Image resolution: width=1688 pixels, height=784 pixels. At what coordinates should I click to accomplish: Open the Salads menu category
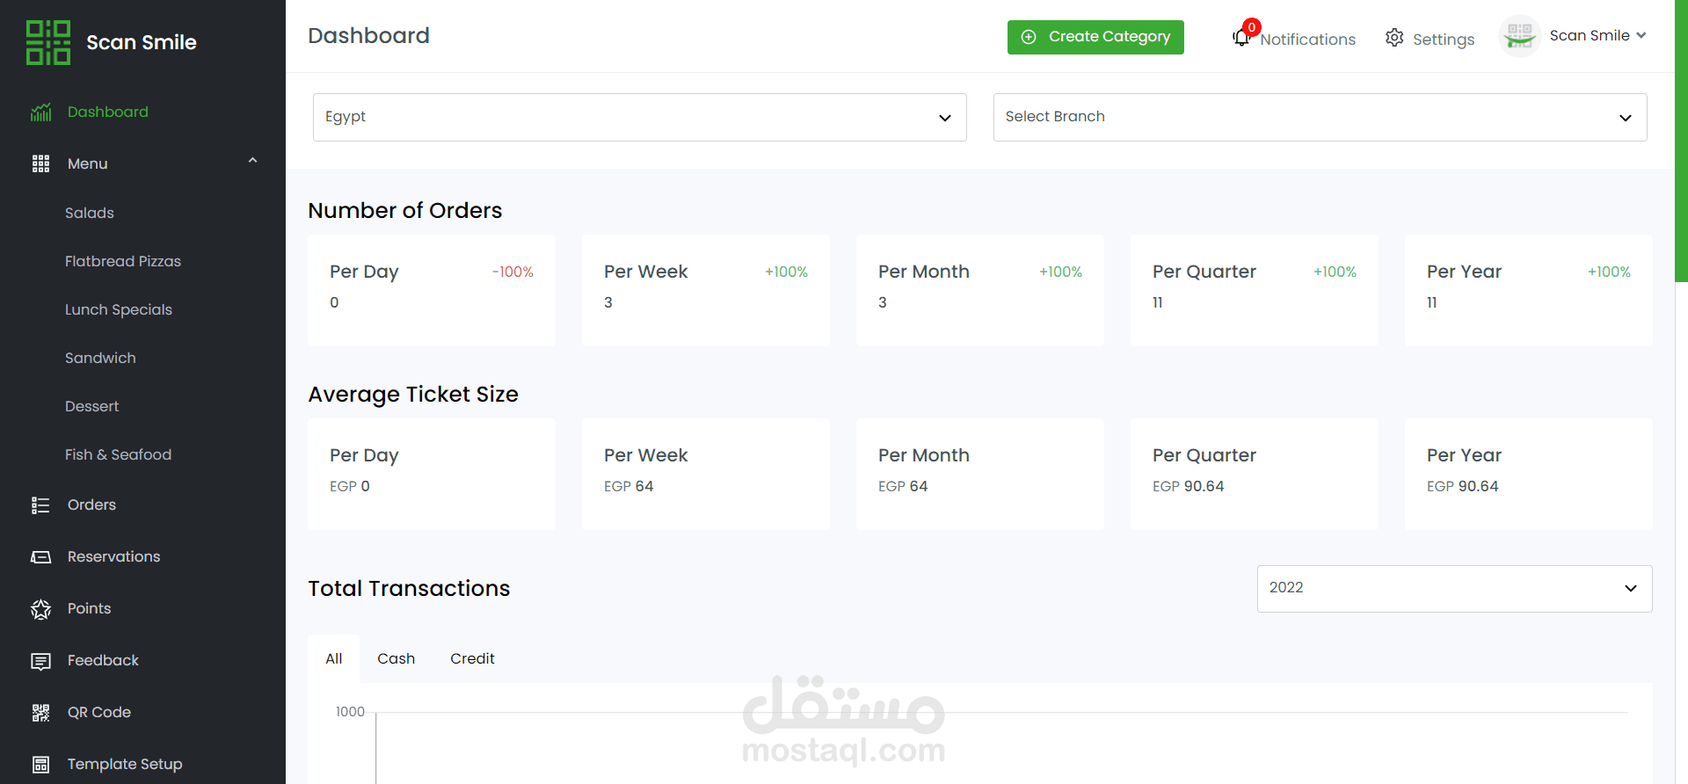point(90,213)
